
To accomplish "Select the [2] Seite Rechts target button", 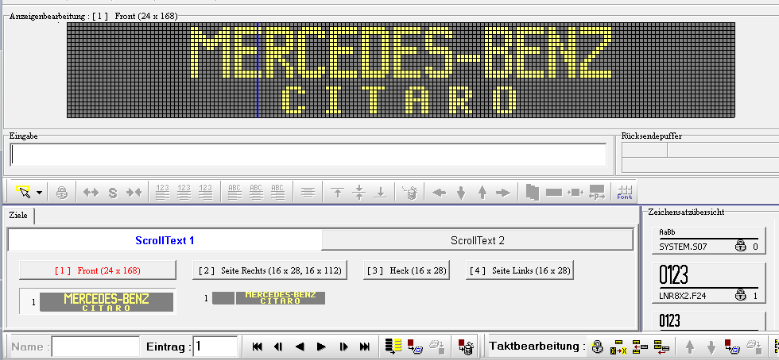I will tap(269, 270).
